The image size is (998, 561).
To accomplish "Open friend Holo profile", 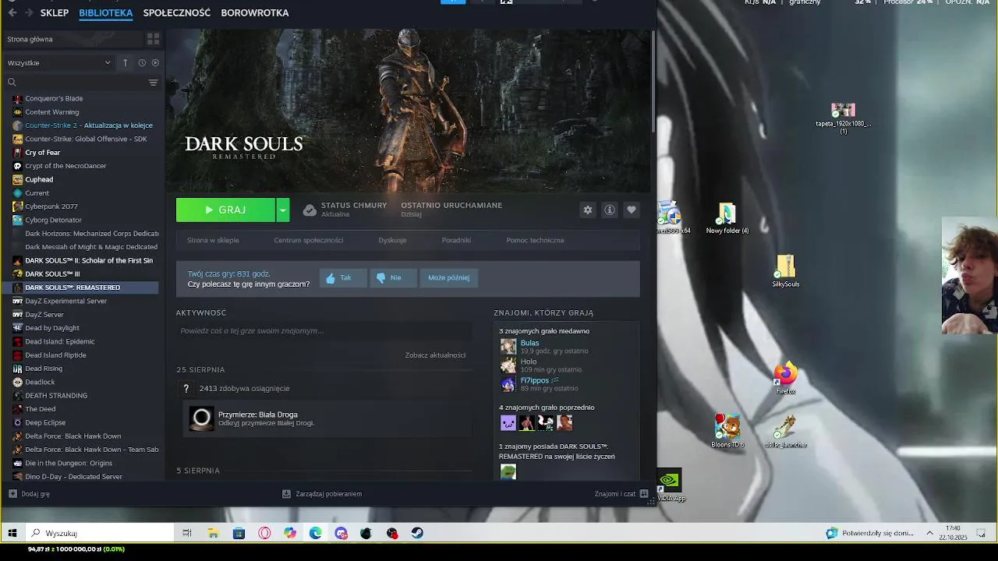I will pyautogui.click(x=529, y=362).
